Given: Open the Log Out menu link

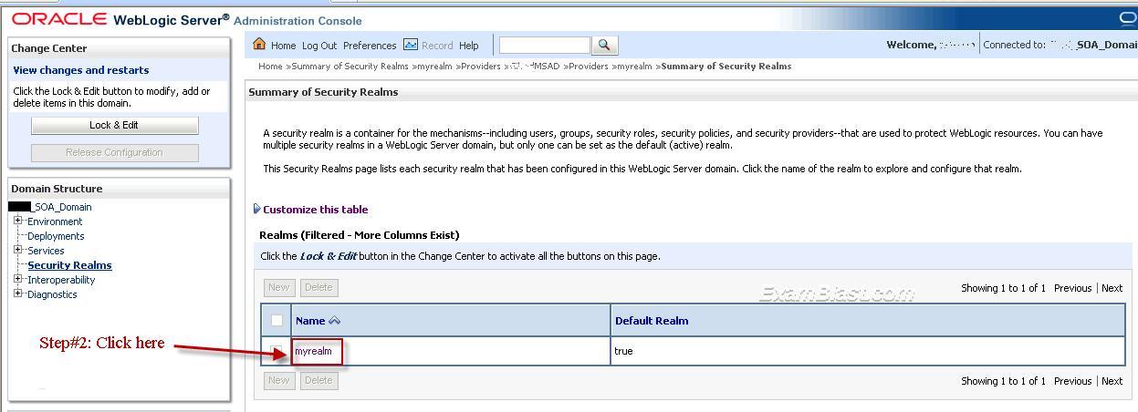Looking at the screenshot, I should coord(319,46).
